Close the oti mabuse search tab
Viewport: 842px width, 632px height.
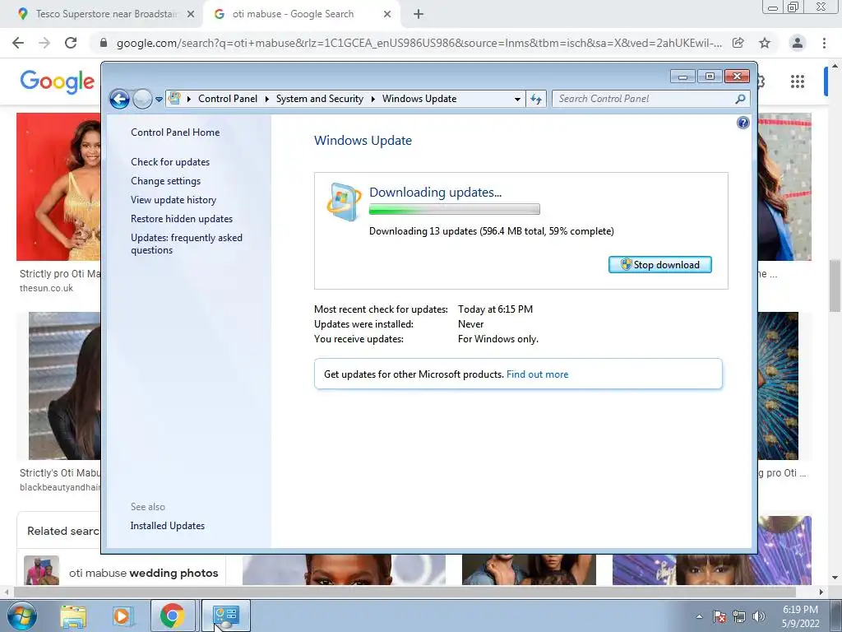click(387, 15)
